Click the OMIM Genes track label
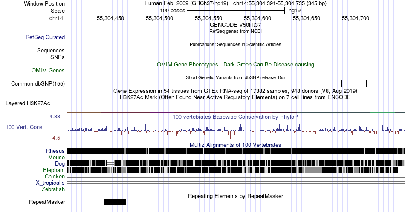This screenshot has height=212, width=405. pos(48,70)
